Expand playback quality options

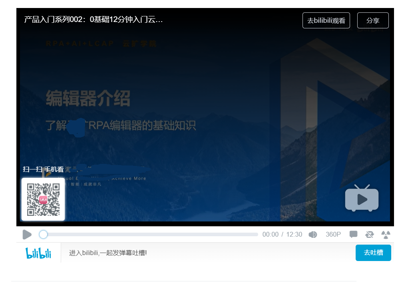[333, 235]
